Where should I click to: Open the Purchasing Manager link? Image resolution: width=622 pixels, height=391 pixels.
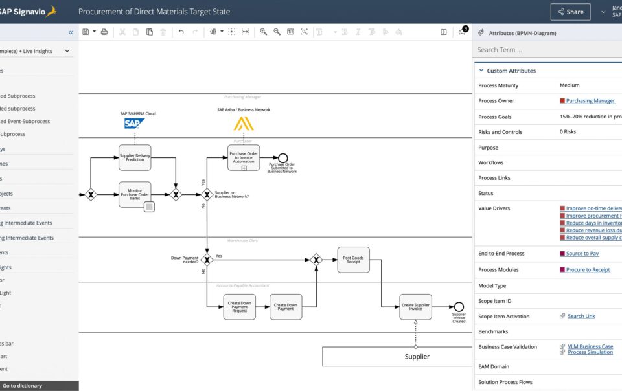[x=590, y=100]
